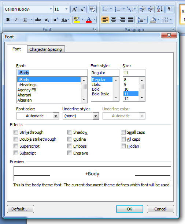Turn on the Shadow effect

tap(70, 132)
